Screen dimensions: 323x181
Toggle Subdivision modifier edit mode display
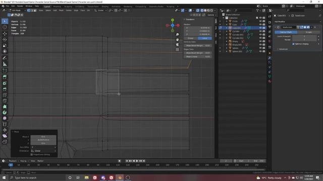point(301,27)
